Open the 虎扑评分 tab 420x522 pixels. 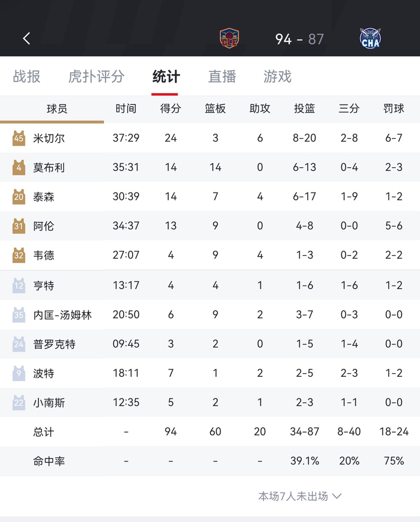pos(97,77)
